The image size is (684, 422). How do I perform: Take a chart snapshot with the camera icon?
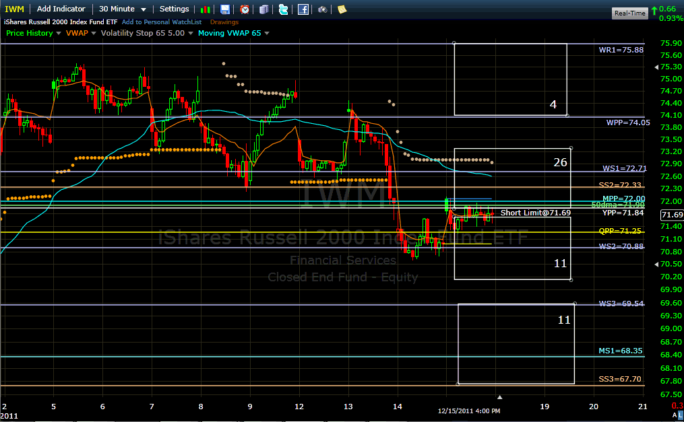pos(322,9)
